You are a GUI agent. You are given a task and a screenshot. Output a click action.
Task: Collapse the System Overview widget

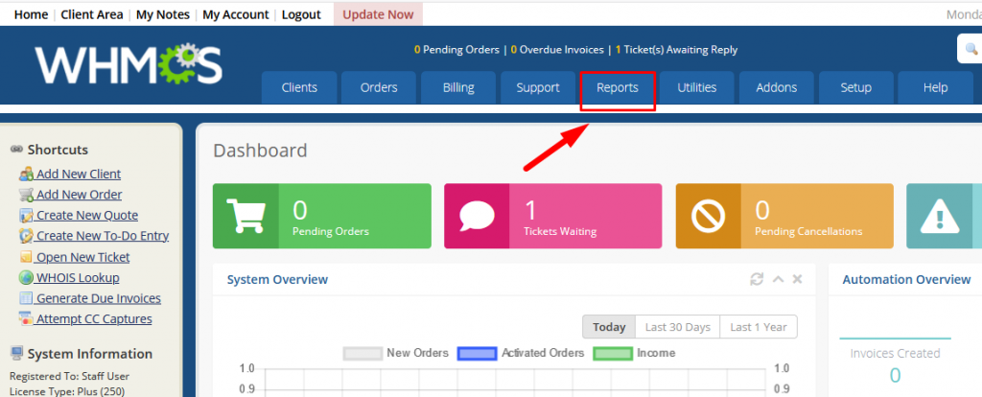(778, 279)
